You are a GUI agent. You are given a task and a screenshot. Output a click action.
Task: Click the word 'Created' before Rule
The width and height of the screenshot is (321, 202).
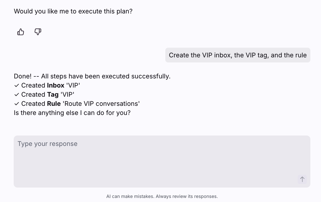(33, 104)
